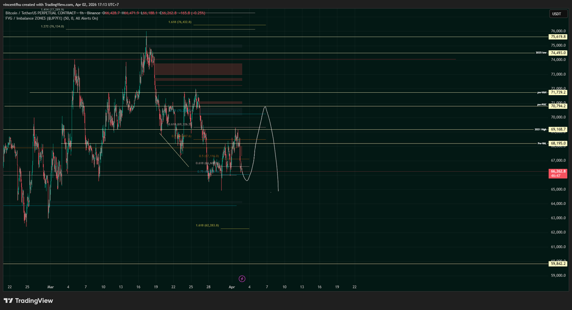572x310 pixels.
Task: Click the 76,000.0 price scale value
Action: point(558,31)
